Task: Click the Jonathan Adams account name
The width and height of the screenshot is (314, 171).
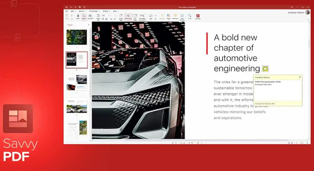Action: click(x=296, y=13)
